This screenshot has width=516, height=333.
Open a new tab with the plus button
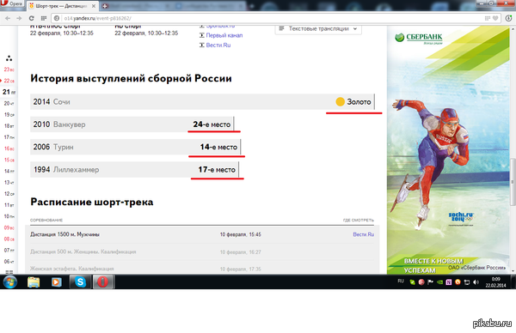[105, 6]
